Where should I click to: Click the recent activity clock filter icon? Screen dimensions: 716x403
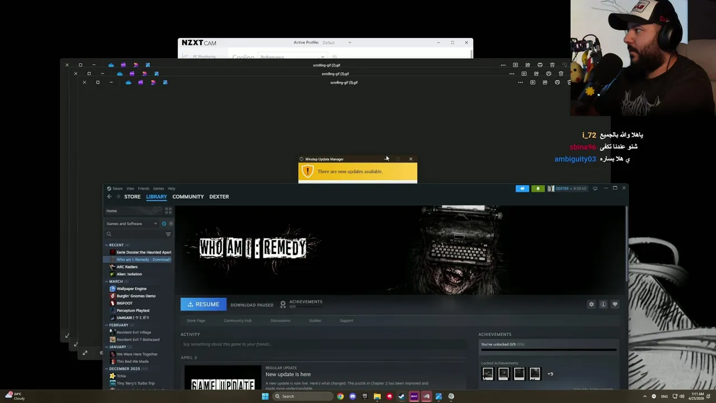pos(164,223)
